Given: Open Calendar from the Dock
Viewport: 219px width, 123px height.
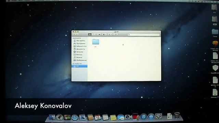Looking at the screenshot, I should pyautogui.click(x=98, y=118).
